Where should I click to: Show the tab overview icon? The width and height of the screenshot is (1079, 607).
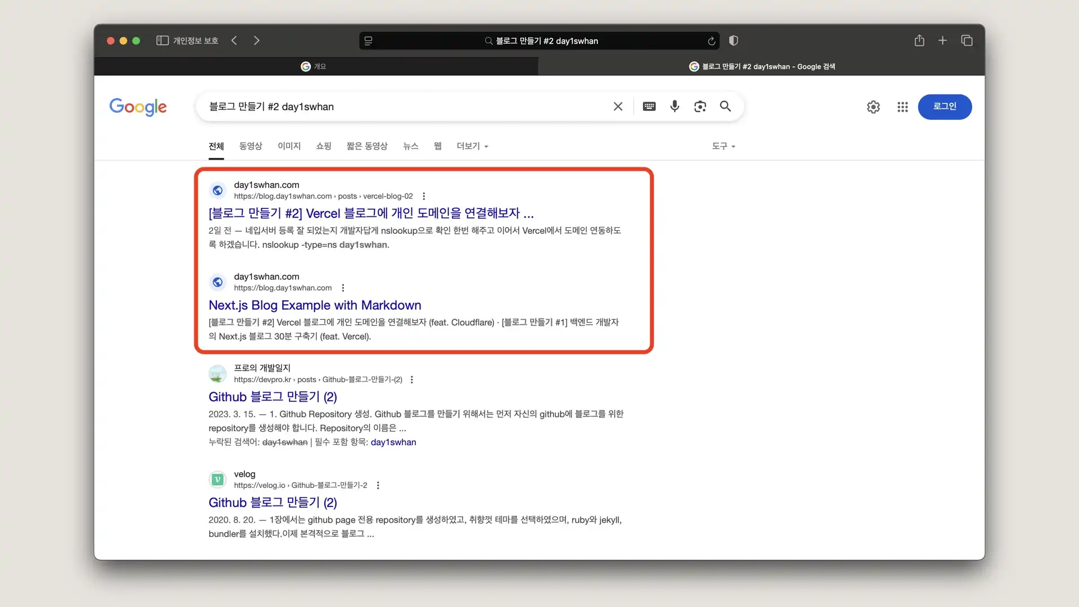[967, 40]
